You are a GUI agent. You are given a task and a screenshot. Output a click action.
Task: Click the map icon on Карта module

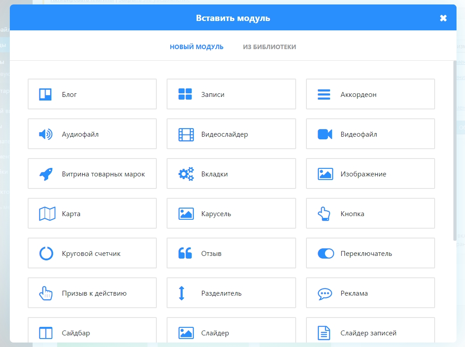coord(45,213)
